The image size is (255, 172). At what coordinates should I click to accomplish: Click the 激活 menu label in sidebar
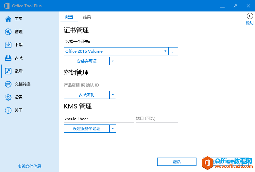19,71
